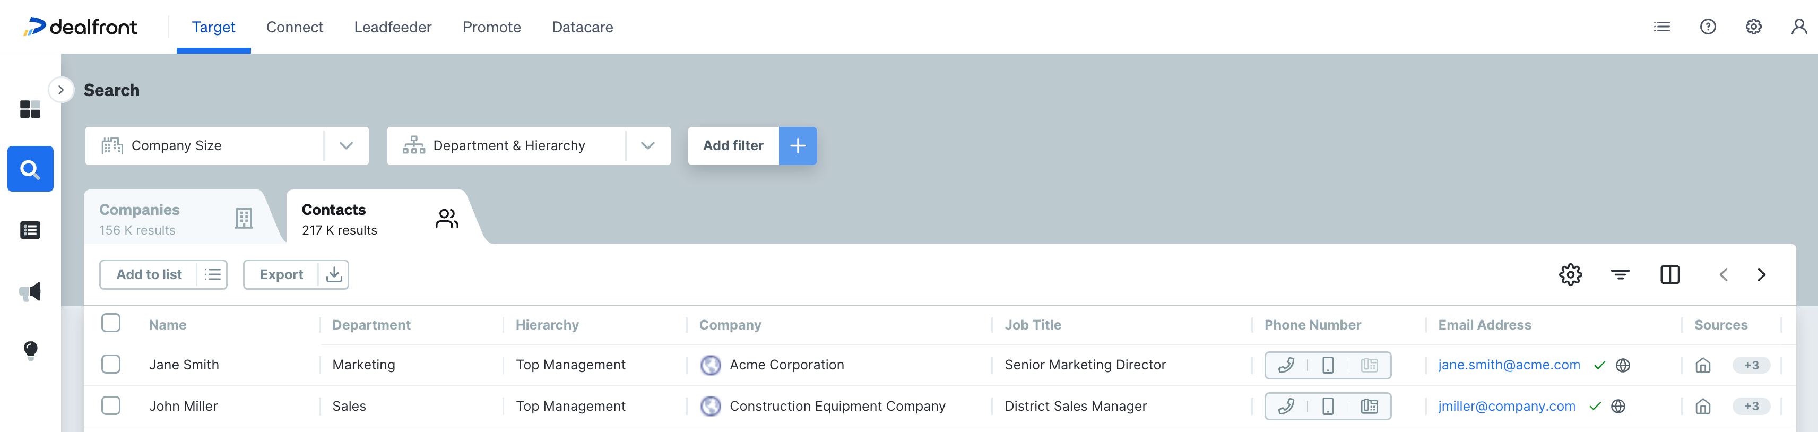Click the Senior Marketing Director cell
The width and height of the screenshot is (1818, 432).
1085,365
